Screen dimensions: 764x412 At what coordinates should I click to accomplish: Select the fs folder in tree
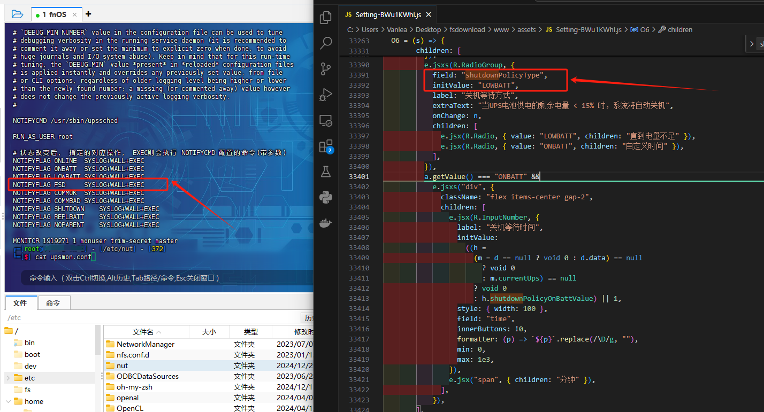coord(22,390)
